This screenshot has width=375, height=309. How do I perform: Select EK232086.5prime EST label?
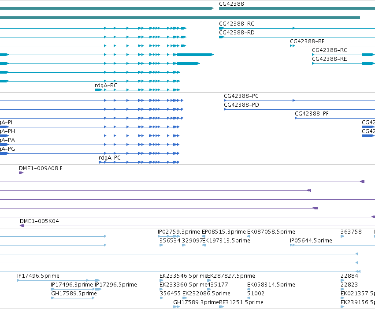(206, 294)
